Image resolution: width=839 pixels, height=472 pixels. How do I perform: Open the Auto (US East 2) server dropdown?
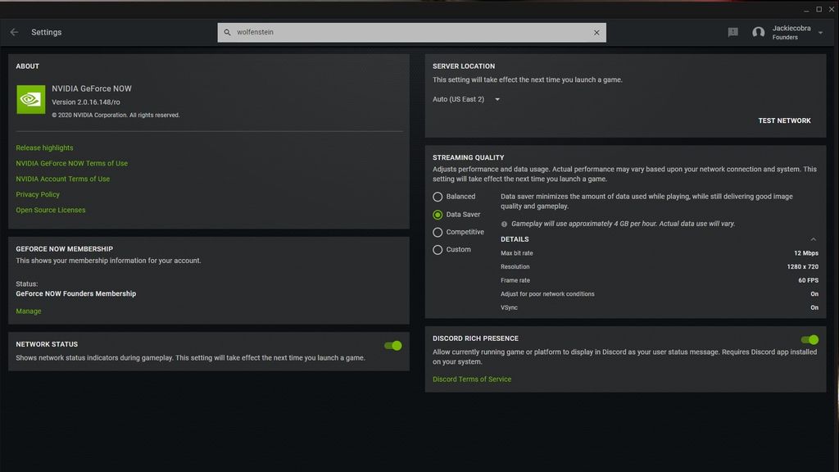click(x=466, y=98)
